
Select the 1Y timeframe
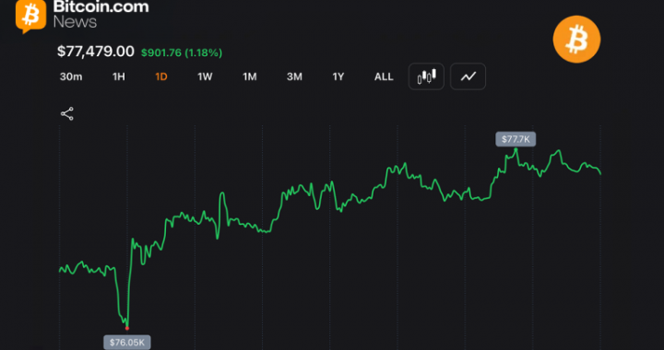pos(338,77)
